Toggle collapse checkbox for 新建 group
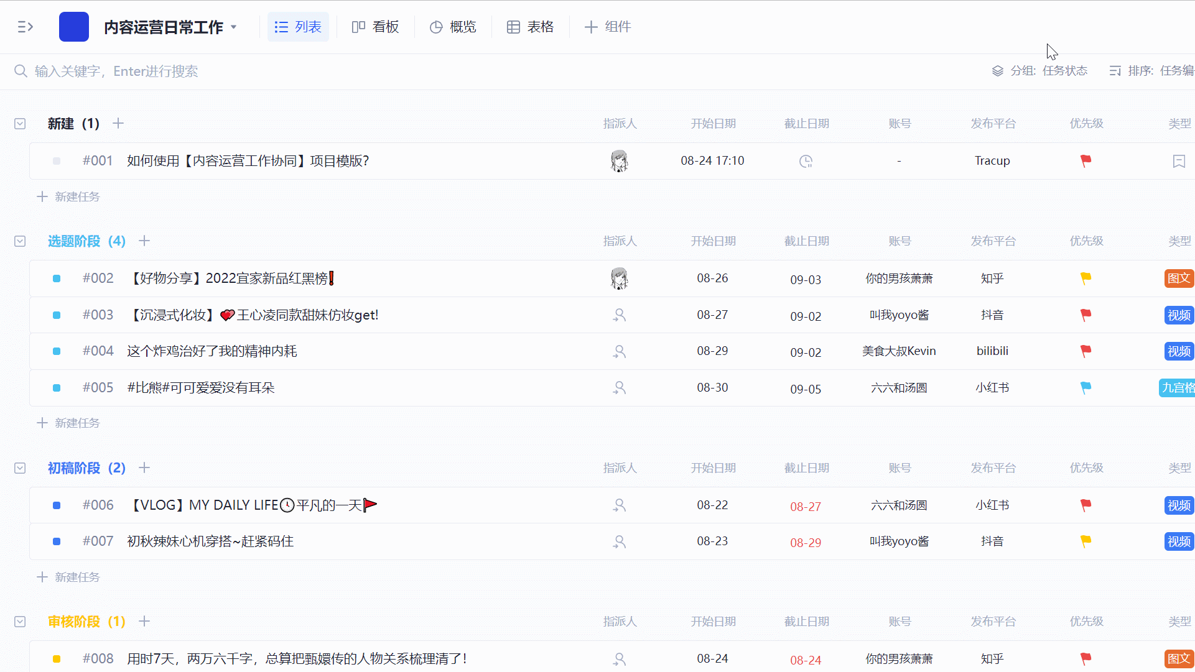Image resolution: width=1195 pixels, height=672 pixels. tap(20, 124)
